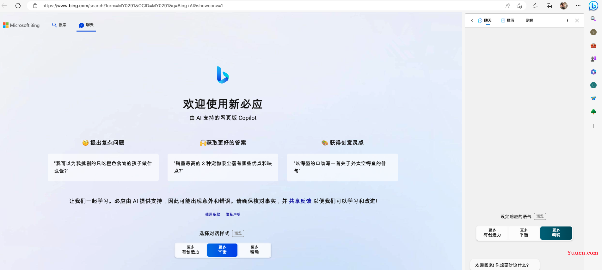Add this page to favorites with the star-plus icon
This screenshot has width=602, height=270.
(x=519, y=6)
